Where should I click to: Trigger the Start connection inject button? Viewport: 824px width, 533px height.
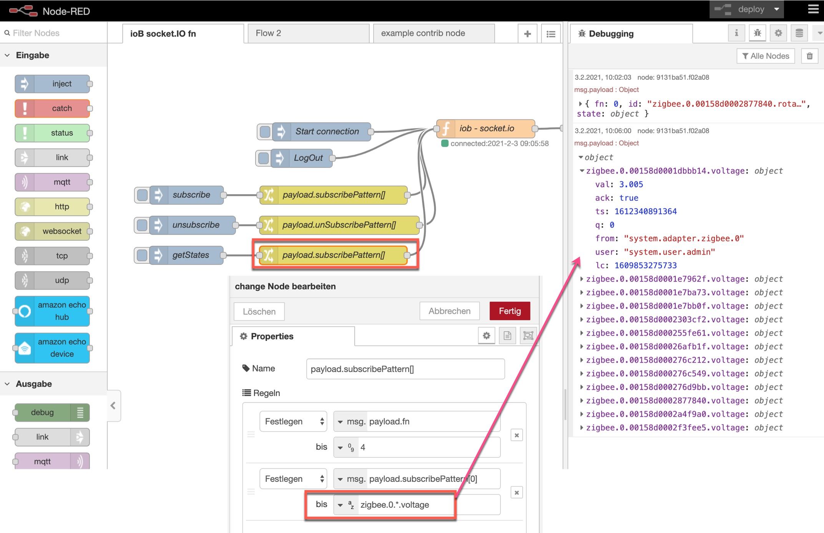(265, 132)
